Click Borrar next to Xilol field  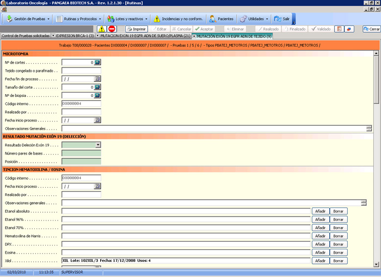(x=338, y=261)
